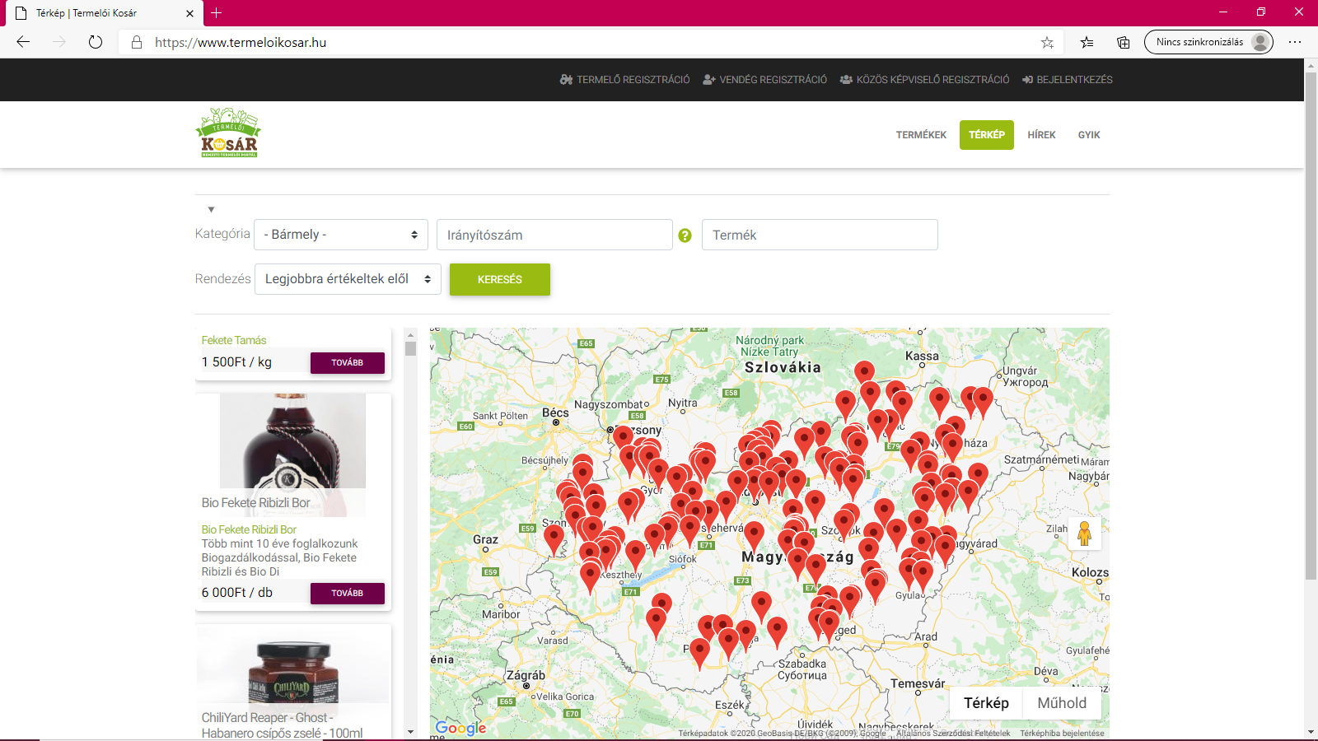Image resolution: width=1318 pixels, height=741 pixels.
Task: Reload the current page
Action: pyautogui.click(x=96, y=42)
